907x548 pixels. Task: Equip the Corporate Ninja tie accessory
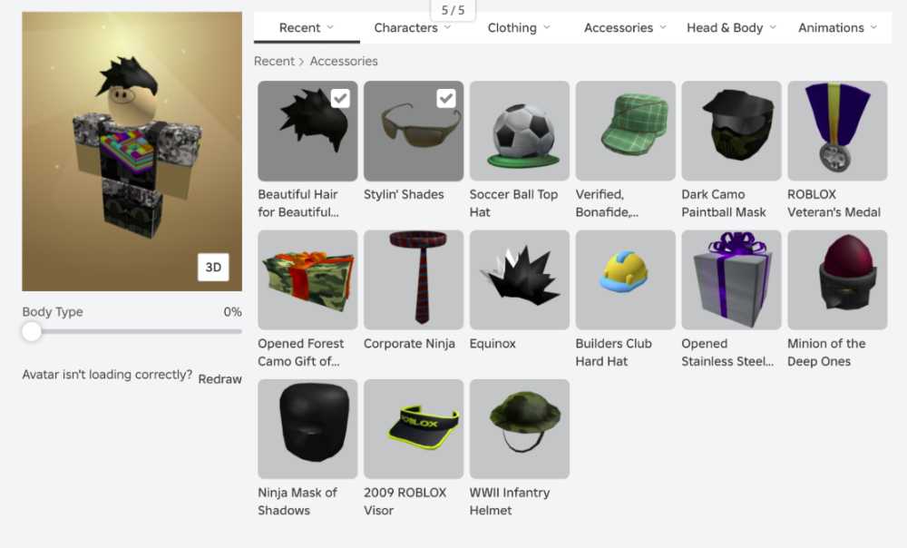coord(414,280)
